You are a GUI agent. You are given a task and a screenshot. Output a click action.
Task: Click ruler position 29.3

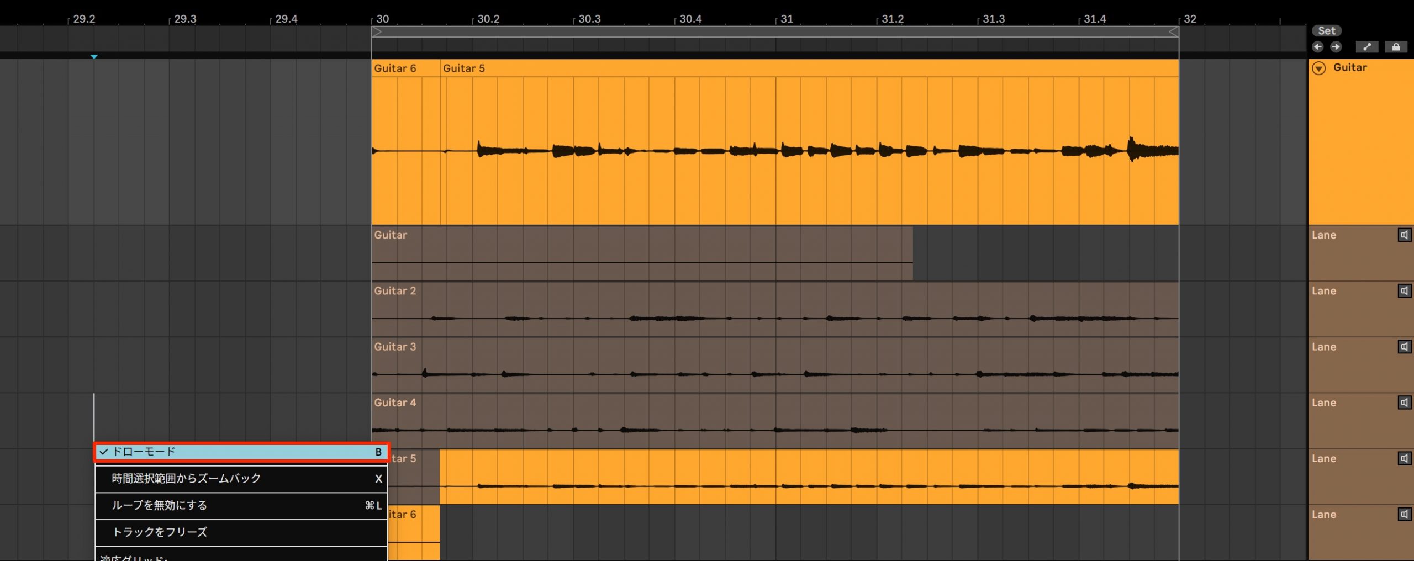(x=185, y=19)
